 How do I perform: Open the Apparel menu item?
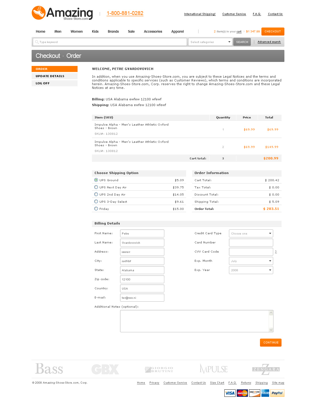178,32
